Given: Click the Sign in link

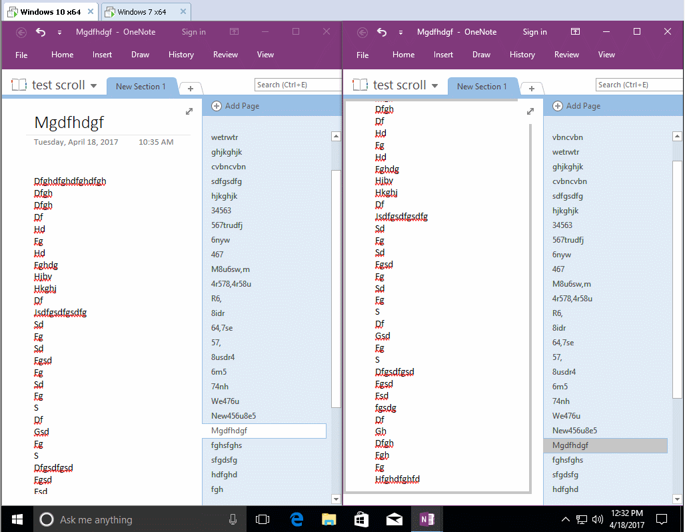Looking at the screenshot, I should tap(193, 31).
